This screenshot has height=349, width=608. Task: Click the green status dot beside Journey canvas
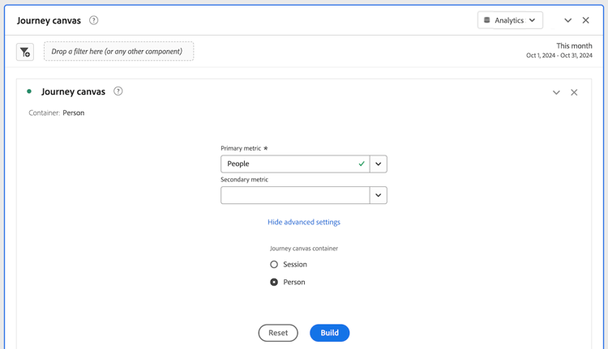[29, 92]
